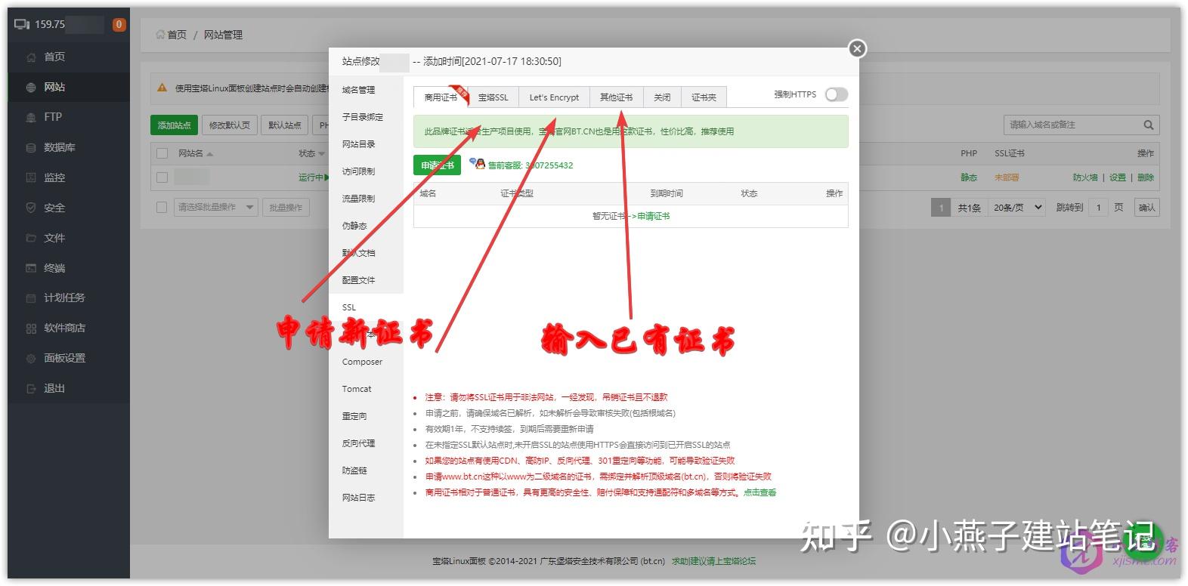Open the 证书夹 tab

tap(704, 97)
